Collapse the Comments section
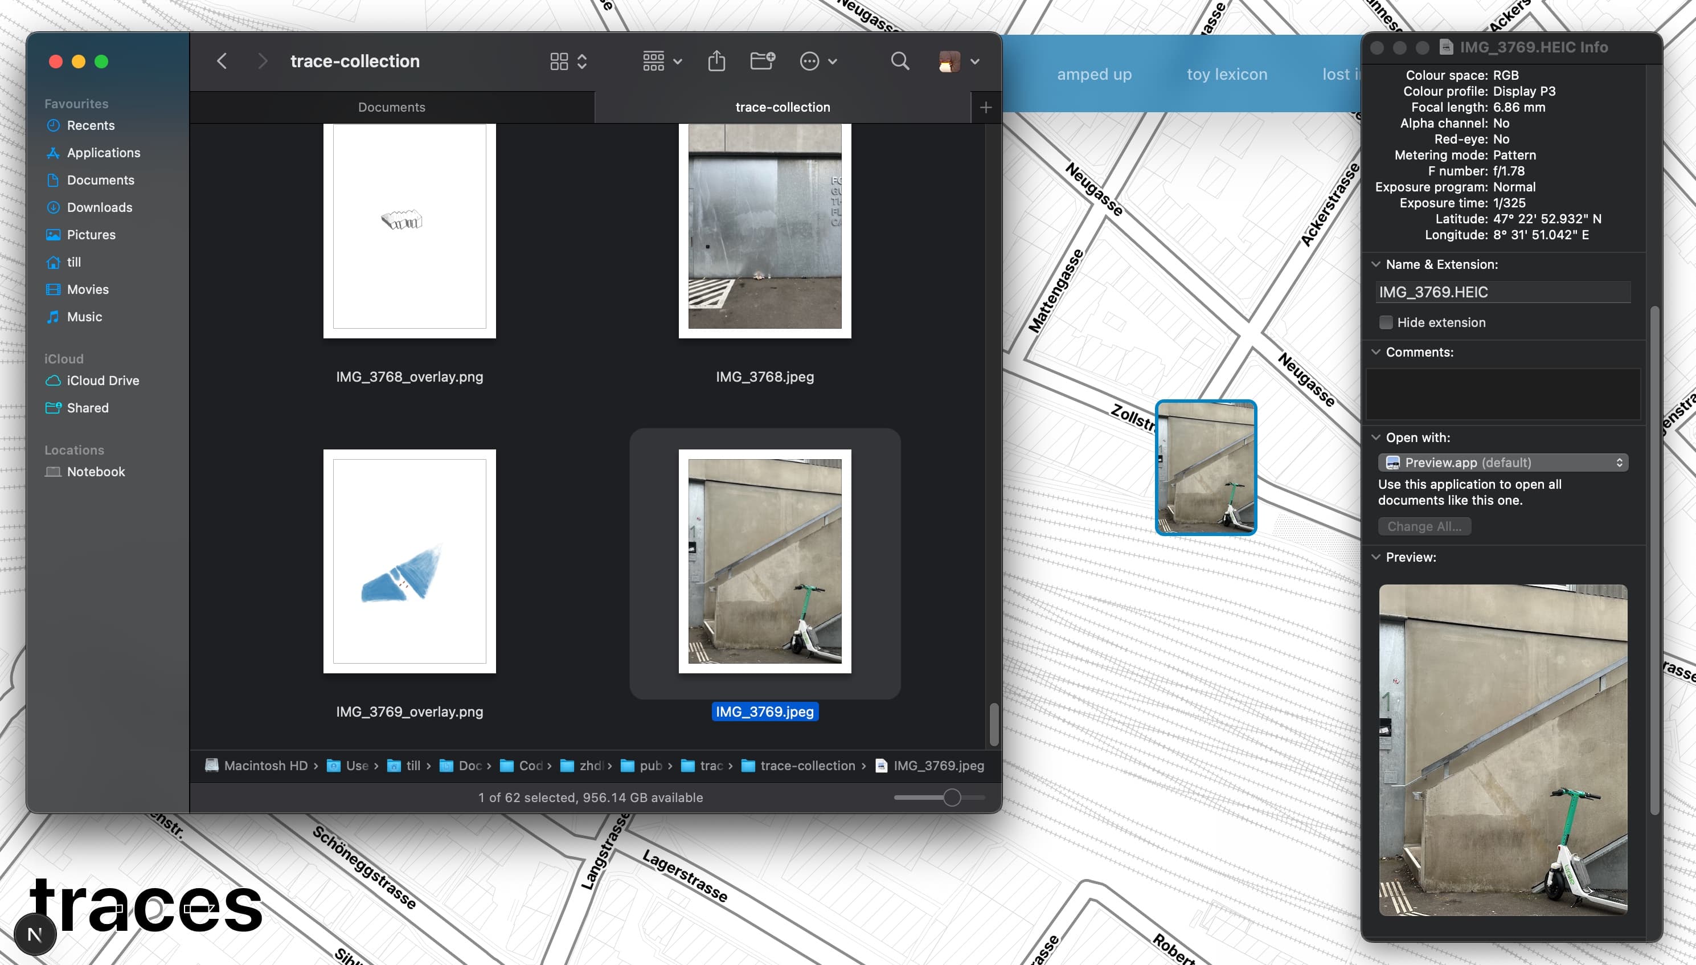Viewport: 1696px width, 965px height. 1377,352
